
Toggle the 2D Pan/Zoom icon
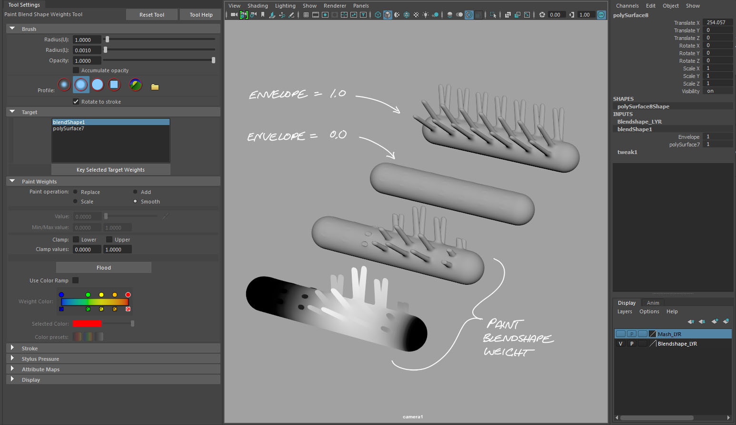pos(282,15)
